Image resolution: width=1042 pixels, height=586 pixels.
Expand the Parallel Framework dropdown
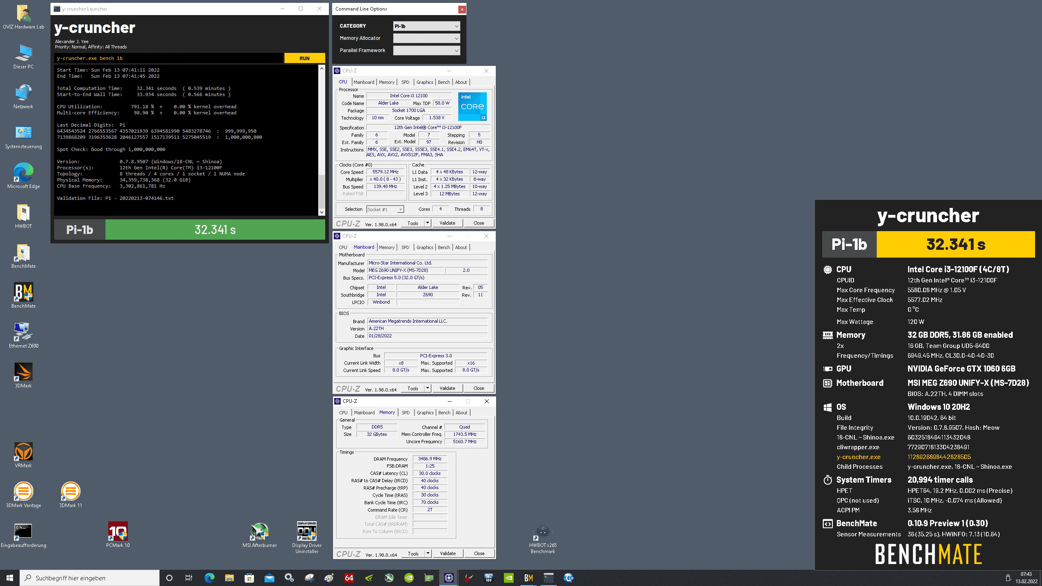coord(427,50)
